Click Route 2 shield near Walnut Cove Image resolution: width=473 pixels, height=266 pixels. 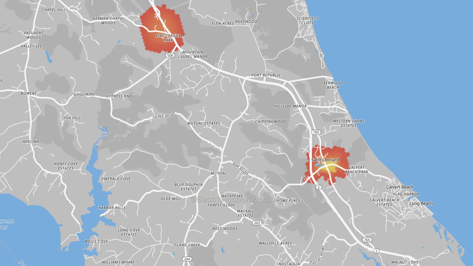(x=376, y=251)
